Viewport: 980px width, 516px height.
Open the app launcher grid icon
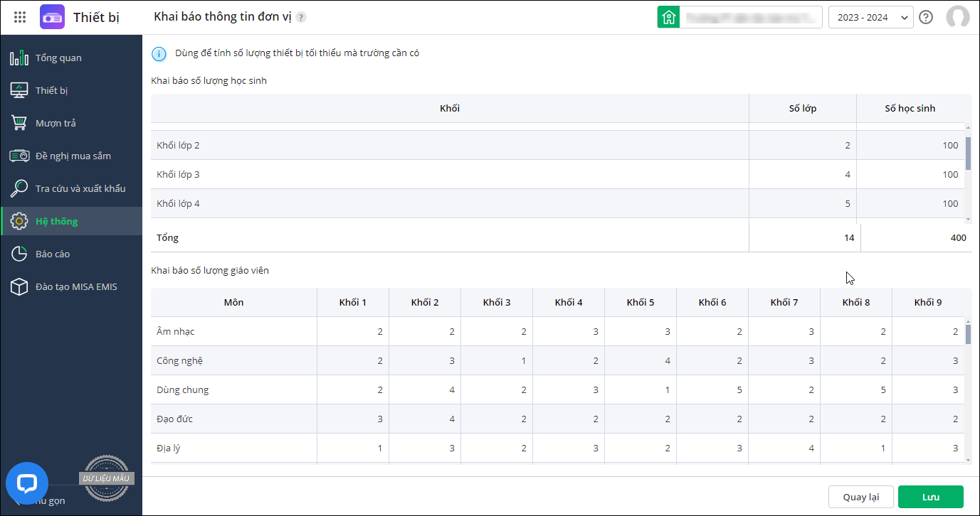20,17
